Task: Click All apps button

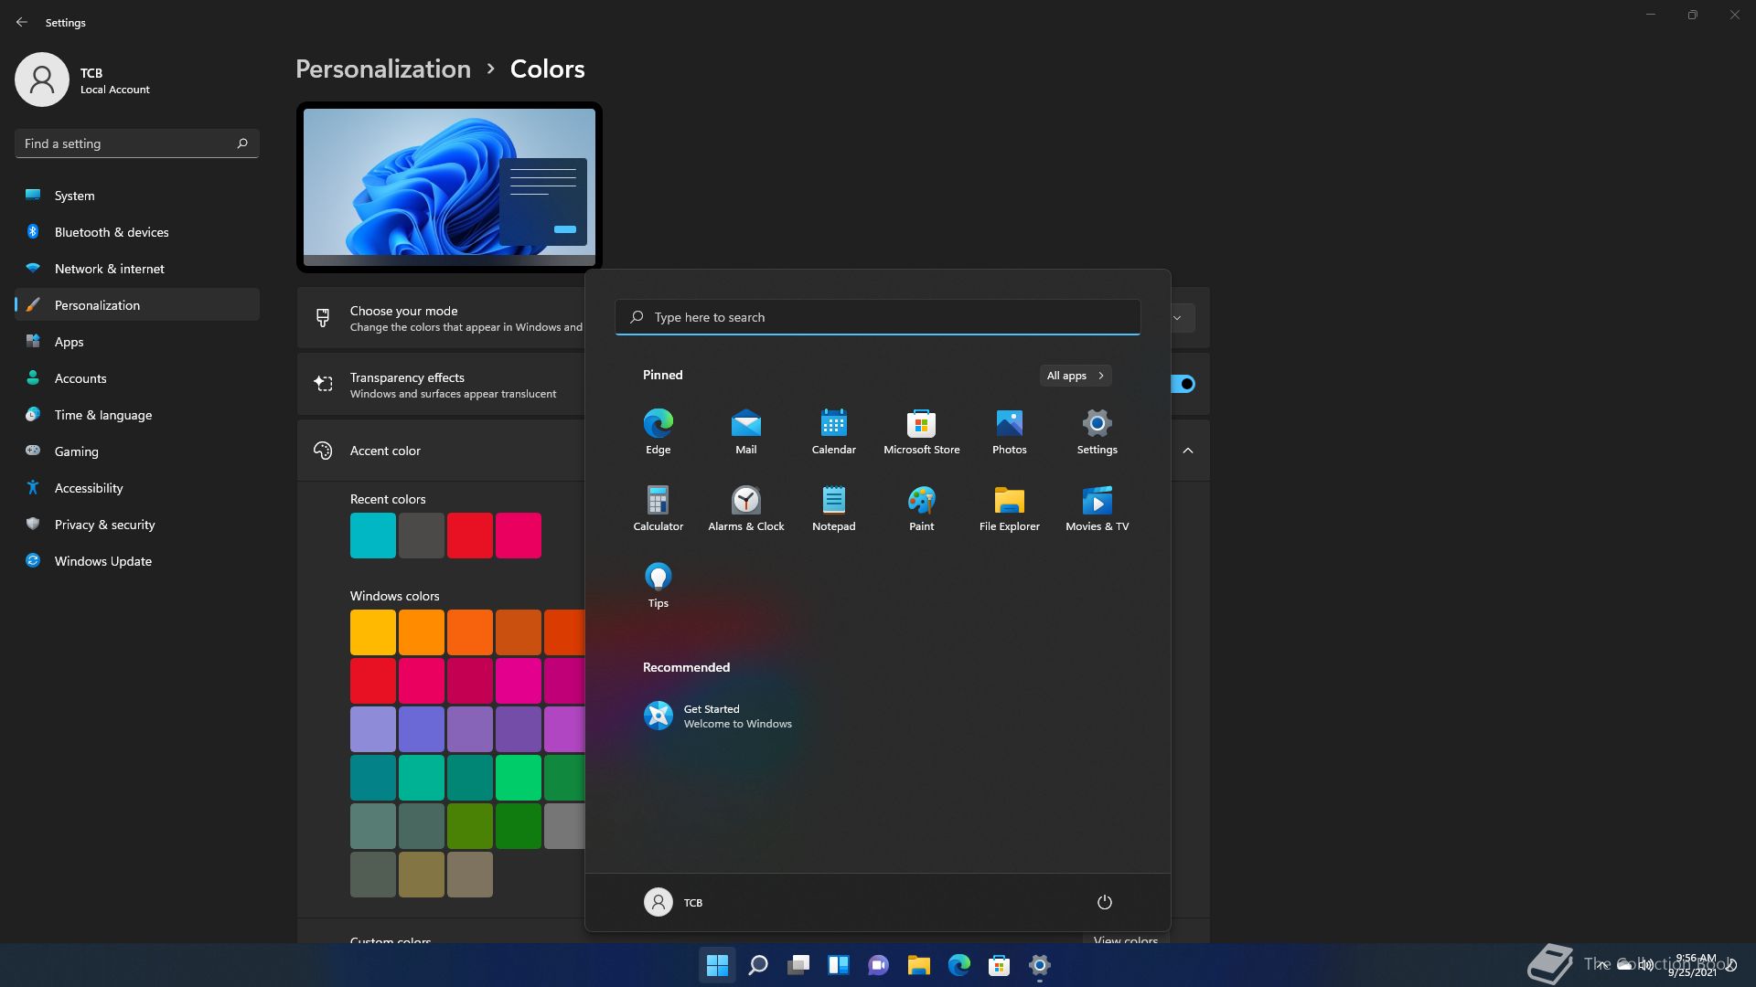Action: click(x=1076, y=376)
